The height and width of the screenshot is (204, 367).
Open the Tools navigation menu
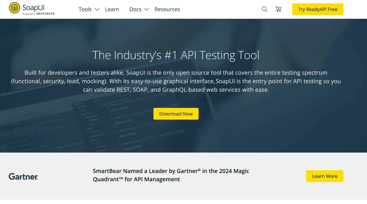[x=85, y=9]
